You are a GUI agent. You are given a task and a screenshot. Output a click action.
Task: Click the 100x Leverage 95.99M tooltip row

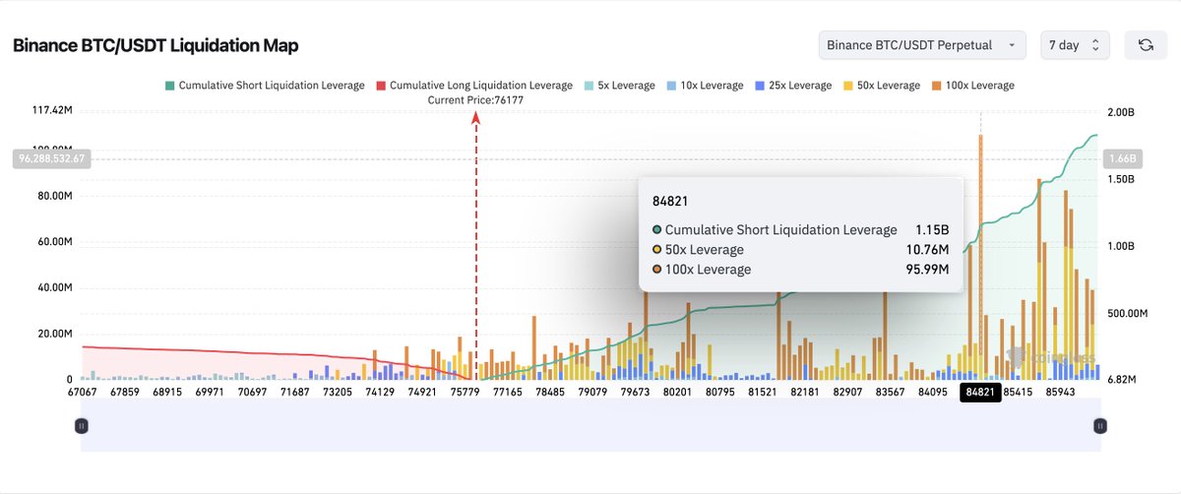(800, 269)
